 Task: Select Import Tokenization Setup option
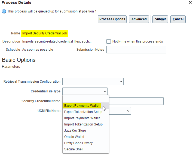(x=86, y=124)
